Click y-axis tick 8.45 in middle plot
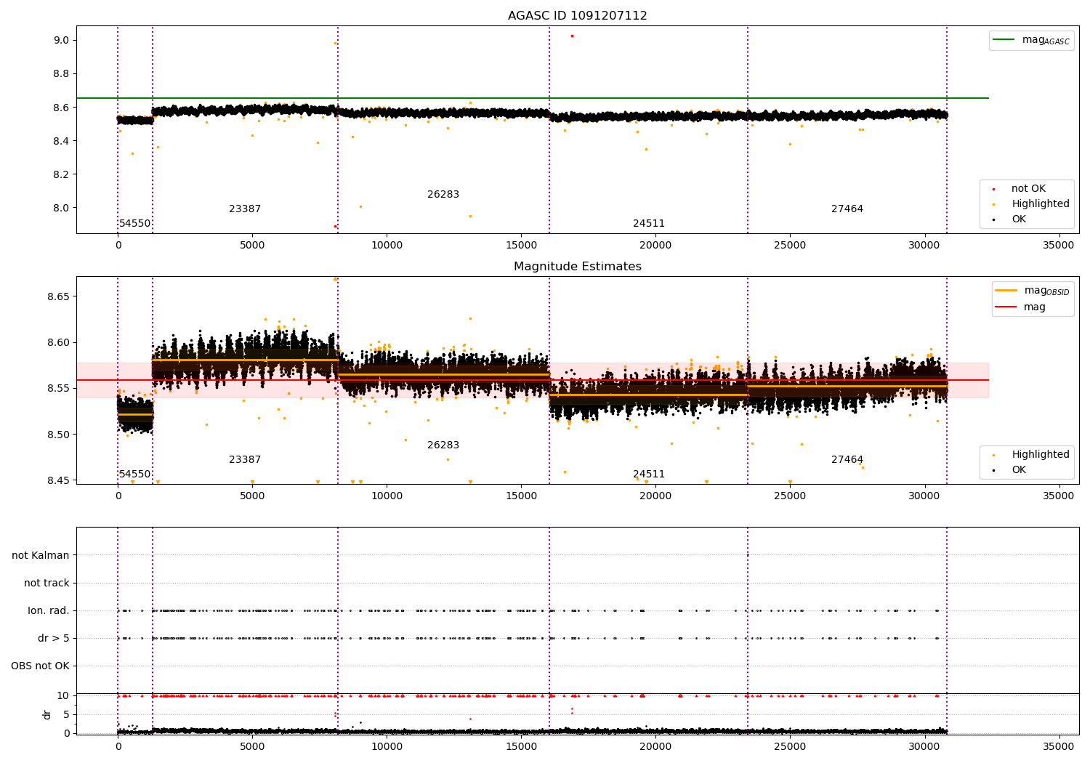The height and width of the screenshot is (763, 1090). click(x=58, y=481)
